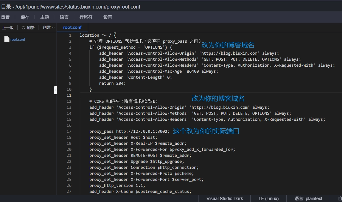Click line number 11 in the gutter

tap(69, 95)
